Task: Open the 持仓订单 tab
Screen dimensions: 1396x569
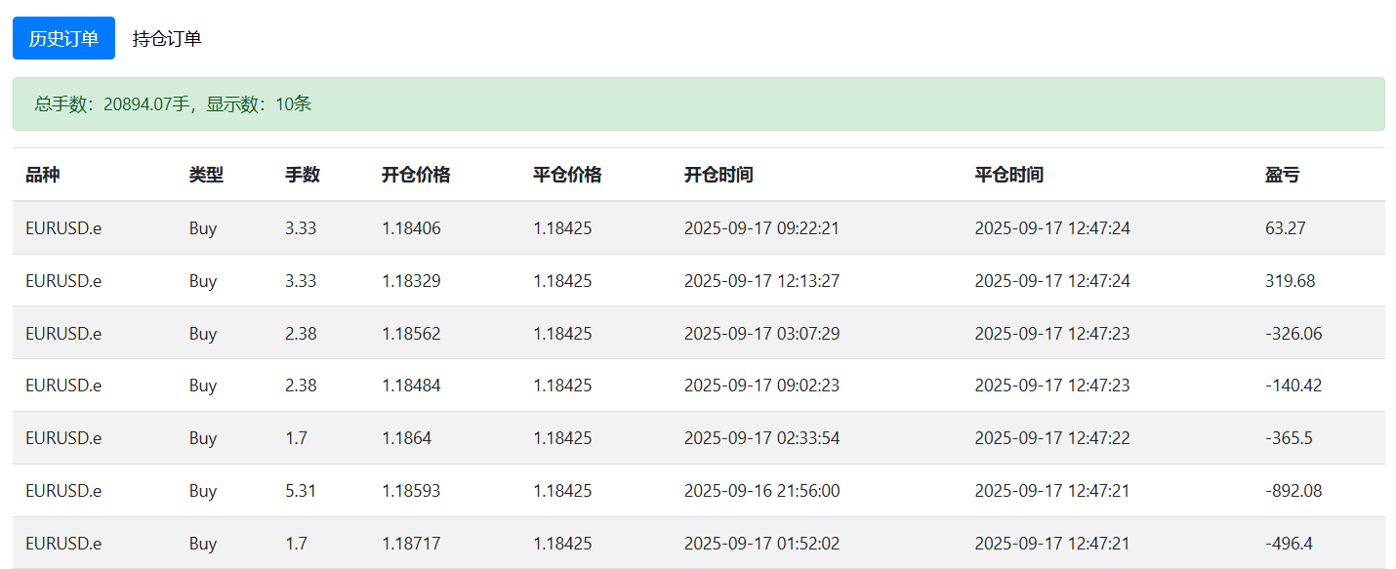Action: click(167, 38)
